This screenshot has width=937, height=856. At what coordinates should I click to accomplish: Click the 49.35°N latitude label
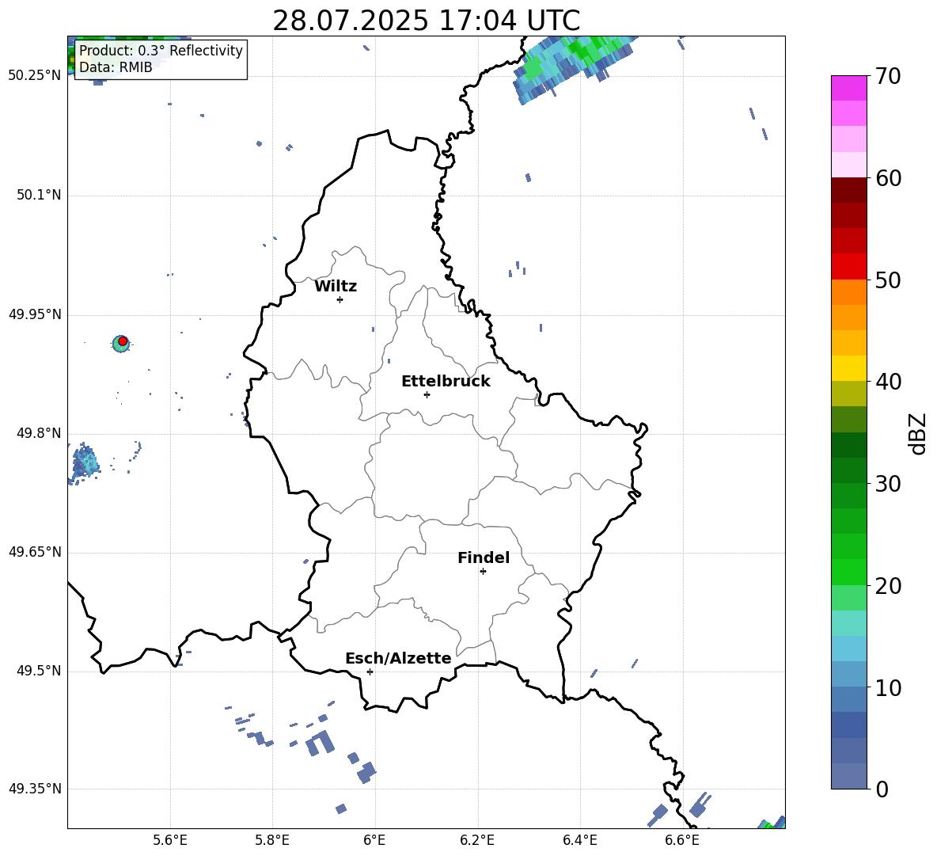(x=35, y=789)
